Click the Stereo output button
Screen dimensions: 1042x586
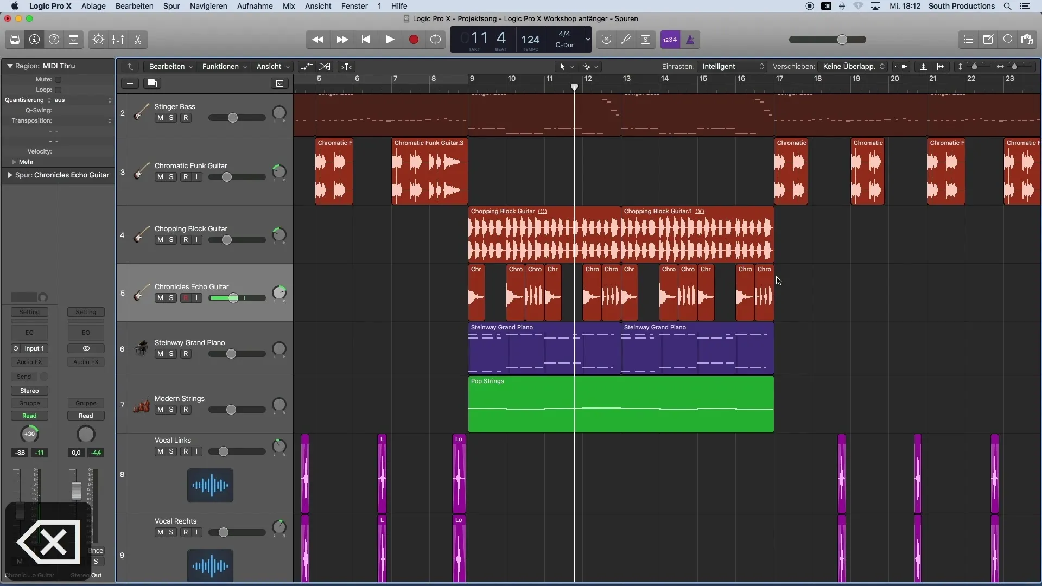tap(29, 391)
